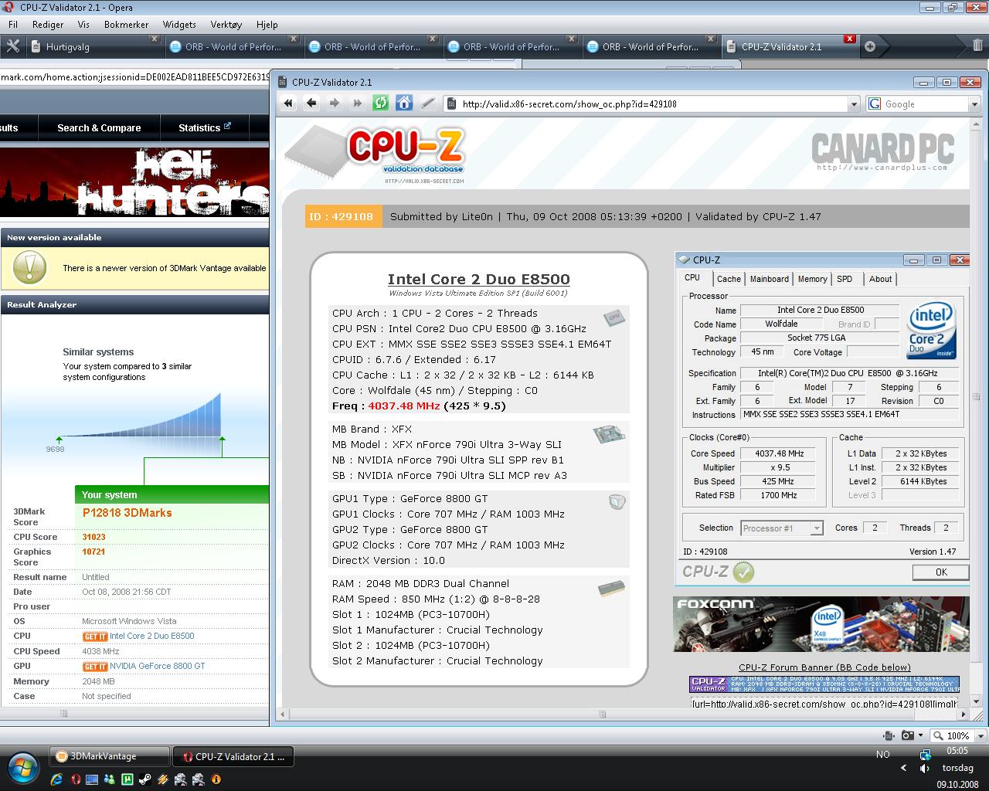
Task: Click the fast forward navigation button
Action: 357,103
